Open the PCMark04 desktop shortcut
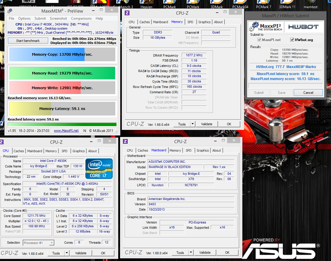Viewport: 331px width, 261px height. 240,5
